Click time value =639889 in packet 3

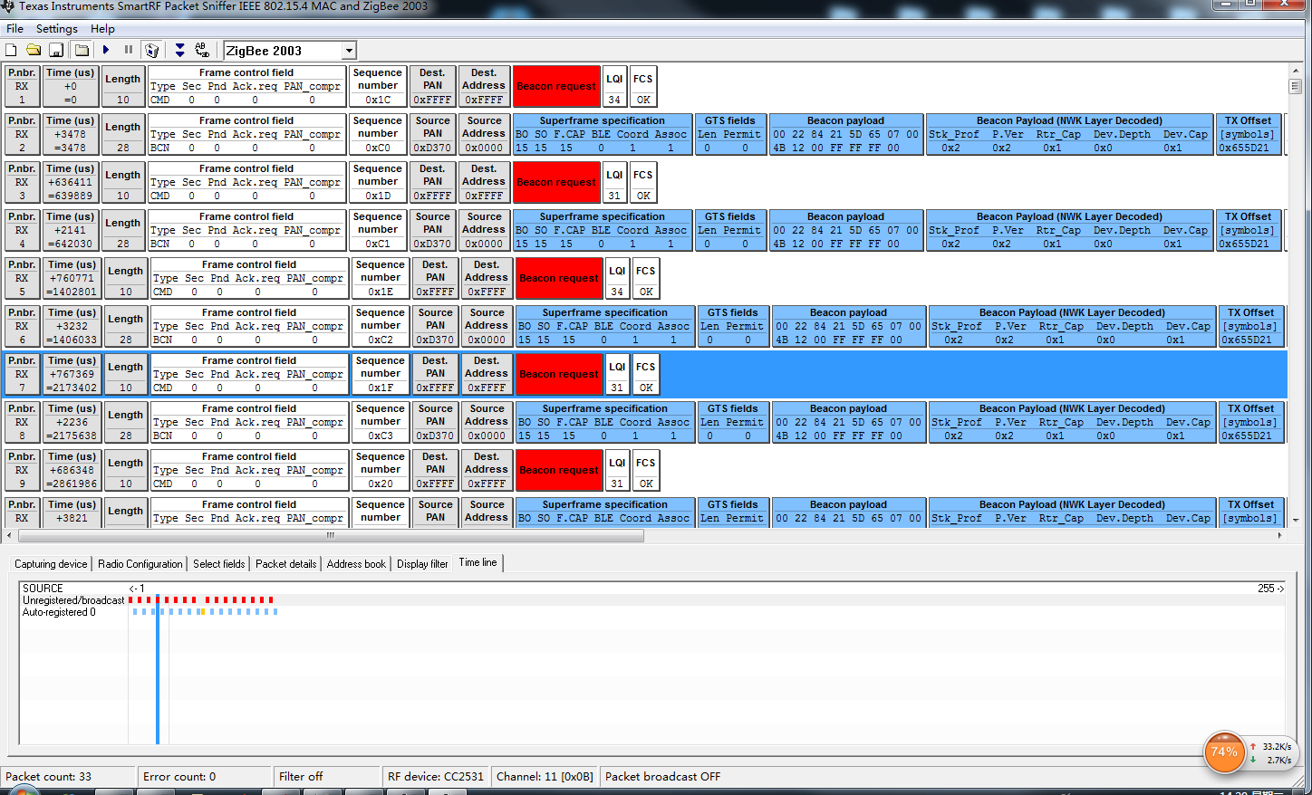[71, 196]
